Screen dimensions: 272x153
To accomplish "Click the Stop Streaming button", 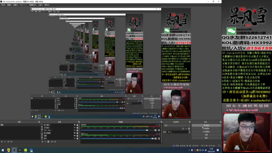I will (x=206, y=125).
